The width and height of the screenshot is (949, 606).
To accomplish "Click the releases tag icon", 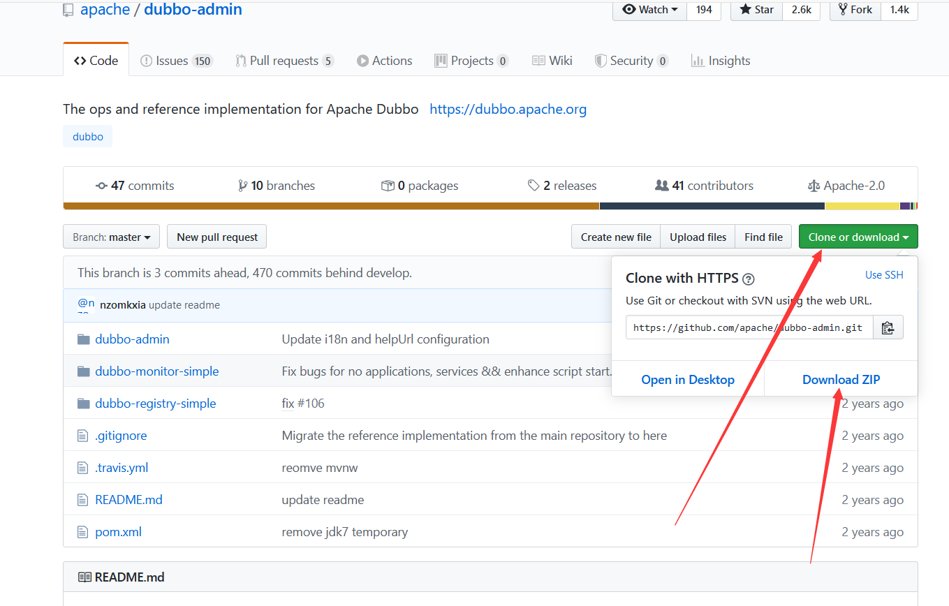I will [534, 186].
